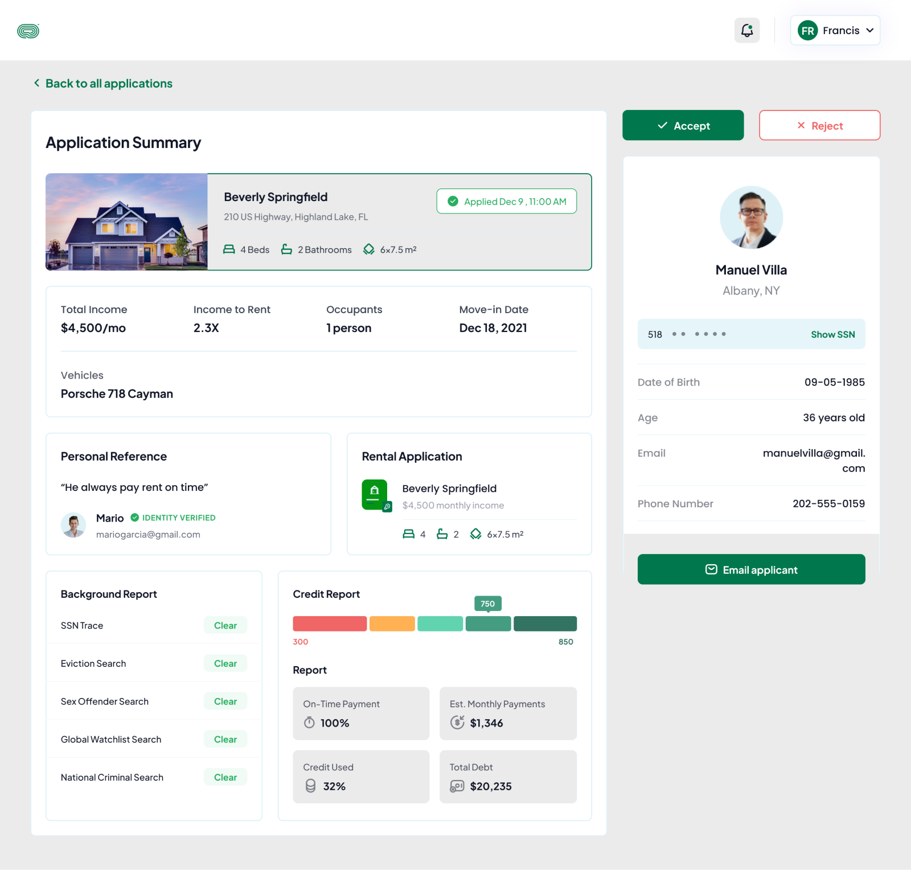Click the notification bell icon

pos(747,30)
